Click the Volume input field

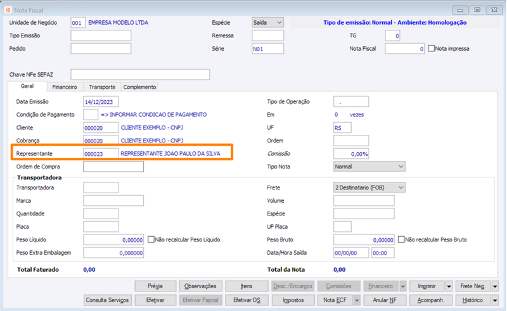pyautogui.click(x=364, y=200)
